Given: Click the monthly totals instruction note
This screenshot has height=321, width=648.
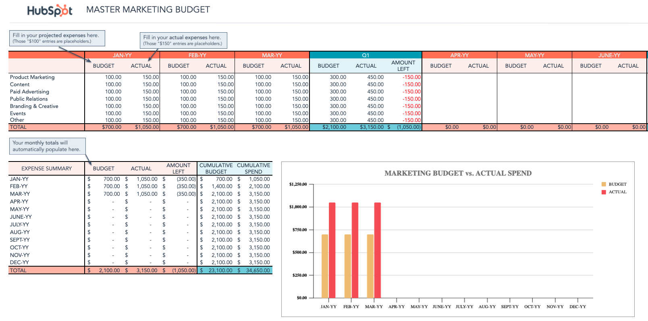Looking at the screenshot, I should click(48, 146).
